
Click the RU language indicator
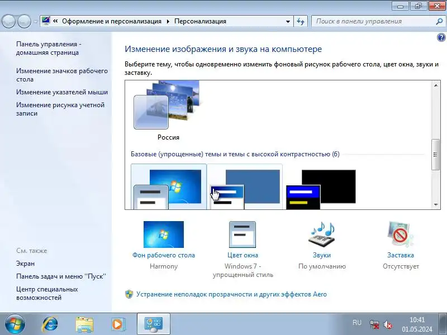tap(357, 323)
